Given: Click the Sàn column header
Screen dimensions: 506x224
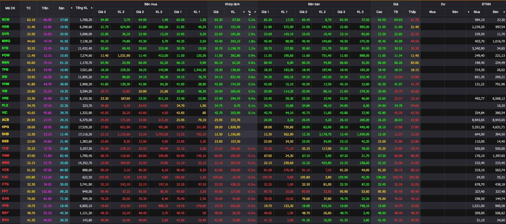Looking at the screenshot, I should [x=61, y=8].
